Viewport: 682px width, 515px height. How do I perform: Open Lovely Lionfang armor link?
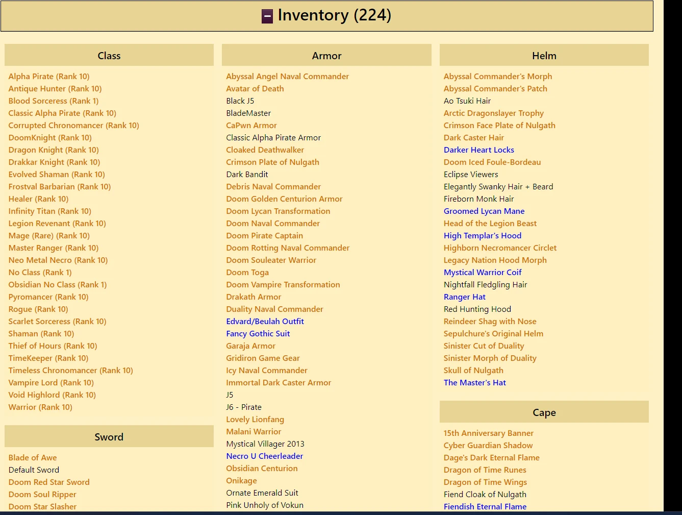255,420
